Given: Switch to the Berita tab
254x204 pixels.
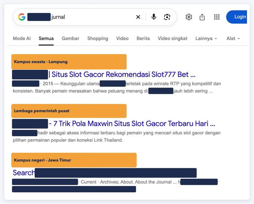Looking at the screenshot, I should point(143,38).
